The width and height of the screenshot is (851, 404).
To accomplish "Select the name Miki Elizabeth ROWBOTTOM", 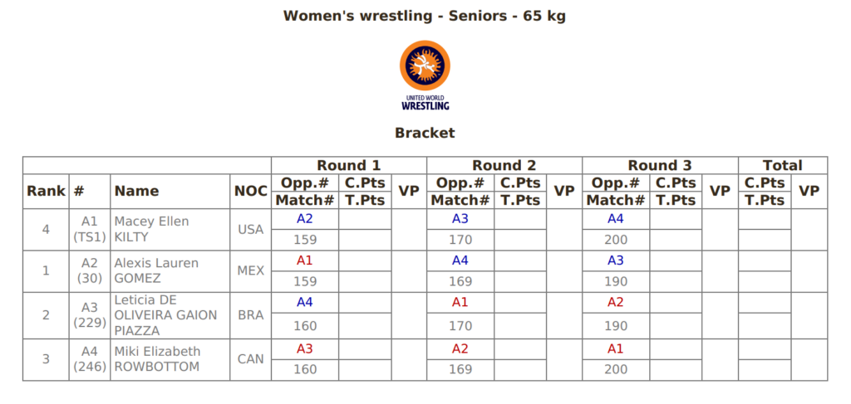I will tap(157, 359).
